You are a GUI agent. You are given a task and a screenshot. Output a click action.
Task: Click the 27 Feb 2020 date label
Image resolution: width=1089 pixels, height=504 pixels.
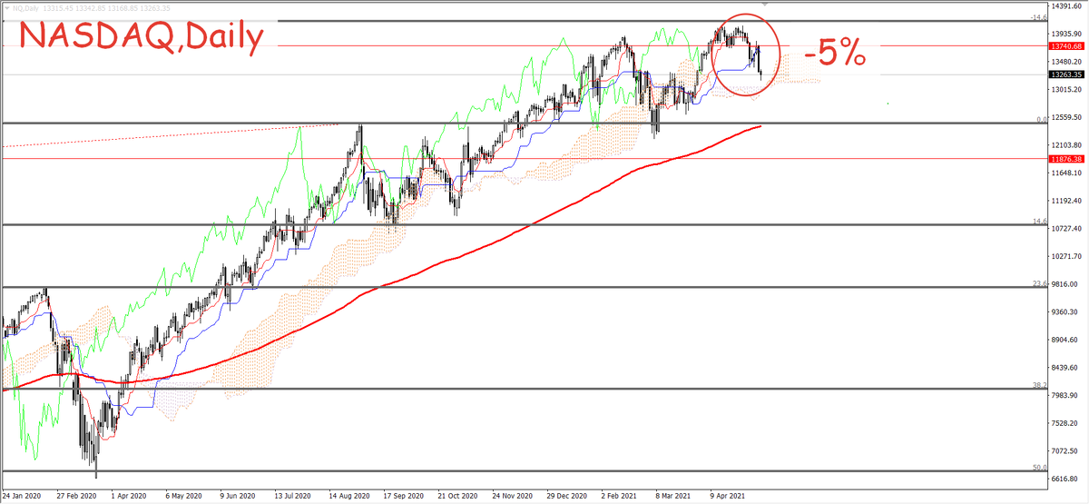(74, 497)
